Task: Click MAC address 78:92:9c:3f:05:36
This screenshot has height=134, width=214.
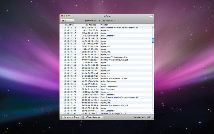Action: click(x=90, y=36)
